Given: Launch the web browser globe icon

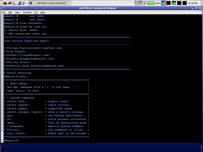Looking at the screenshot, I should click(19, 3).
